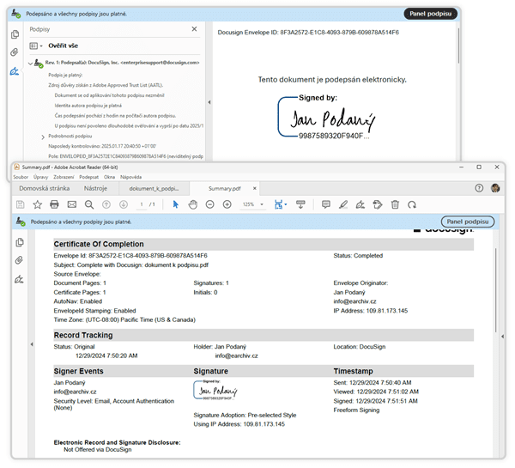Open Panel podpisu in the back window
The image size is (515, 468).
tap(430, 14)
